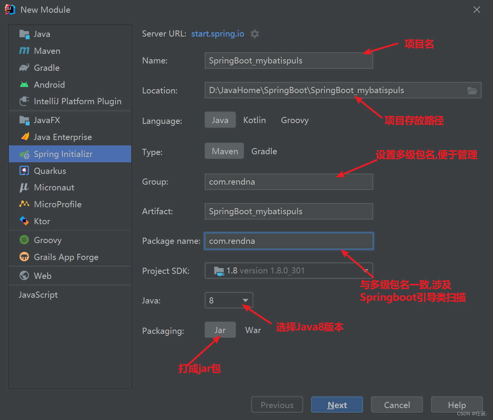Click the Spring Initializr leaf icon
493x420 pixels.
(24, 154)
